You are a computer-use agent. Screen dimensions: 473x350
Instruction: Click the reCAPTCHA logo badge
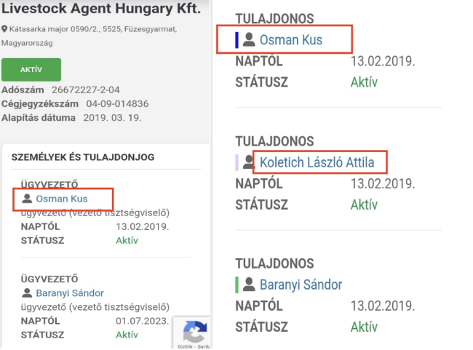click(x=194, y=331)
